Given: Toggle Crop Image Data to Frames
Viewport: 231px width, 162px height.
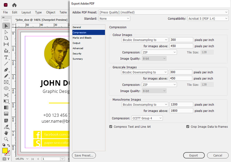Looking at the screenshot, I should click(x=188, y=127).
